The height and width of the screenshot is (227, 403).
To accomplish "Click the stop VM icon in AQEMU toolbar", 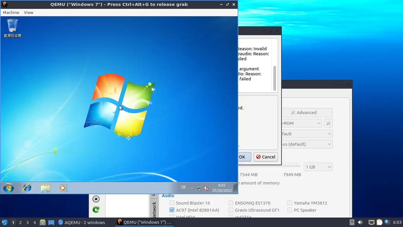I will [x=96, y=199].
